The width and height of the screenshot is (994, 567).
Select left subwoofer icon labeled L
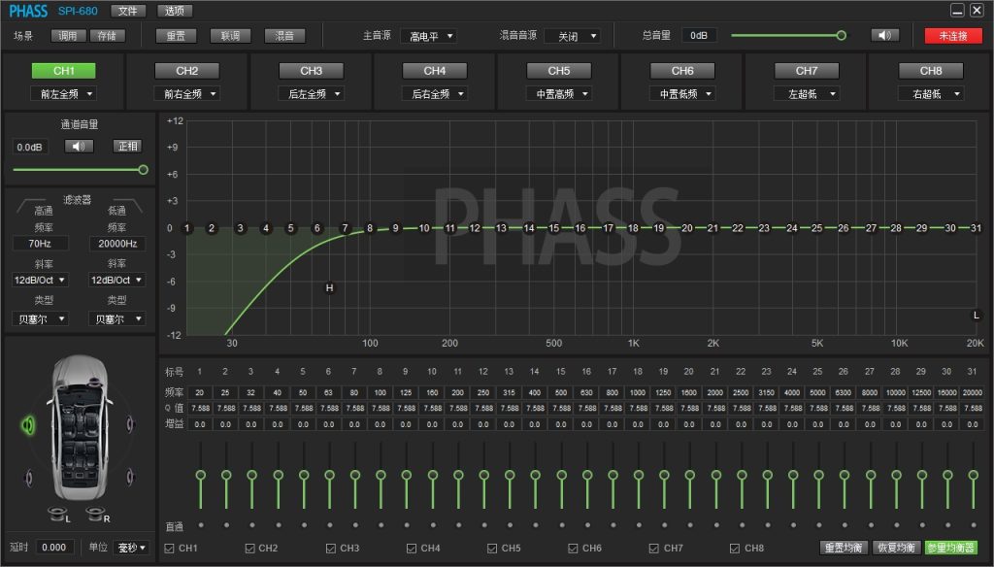57,514
